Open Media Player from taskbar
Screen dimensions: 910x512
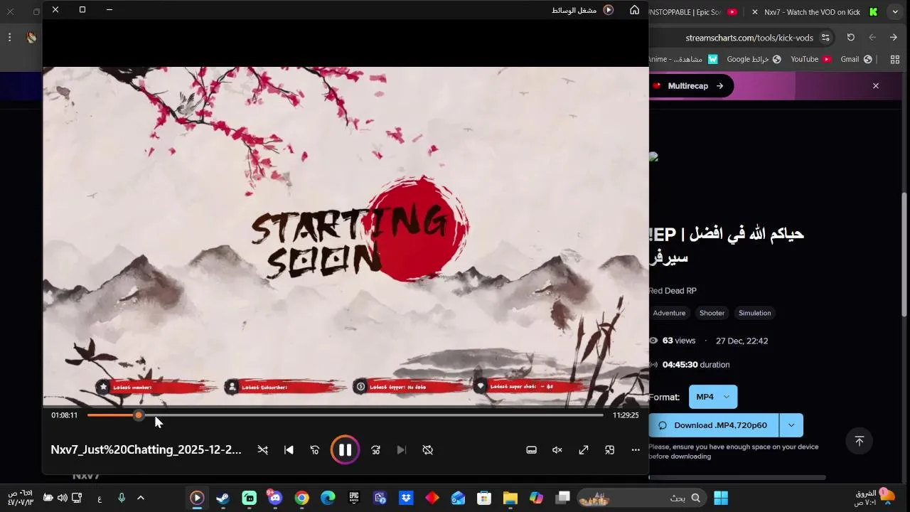click(197, 498)
